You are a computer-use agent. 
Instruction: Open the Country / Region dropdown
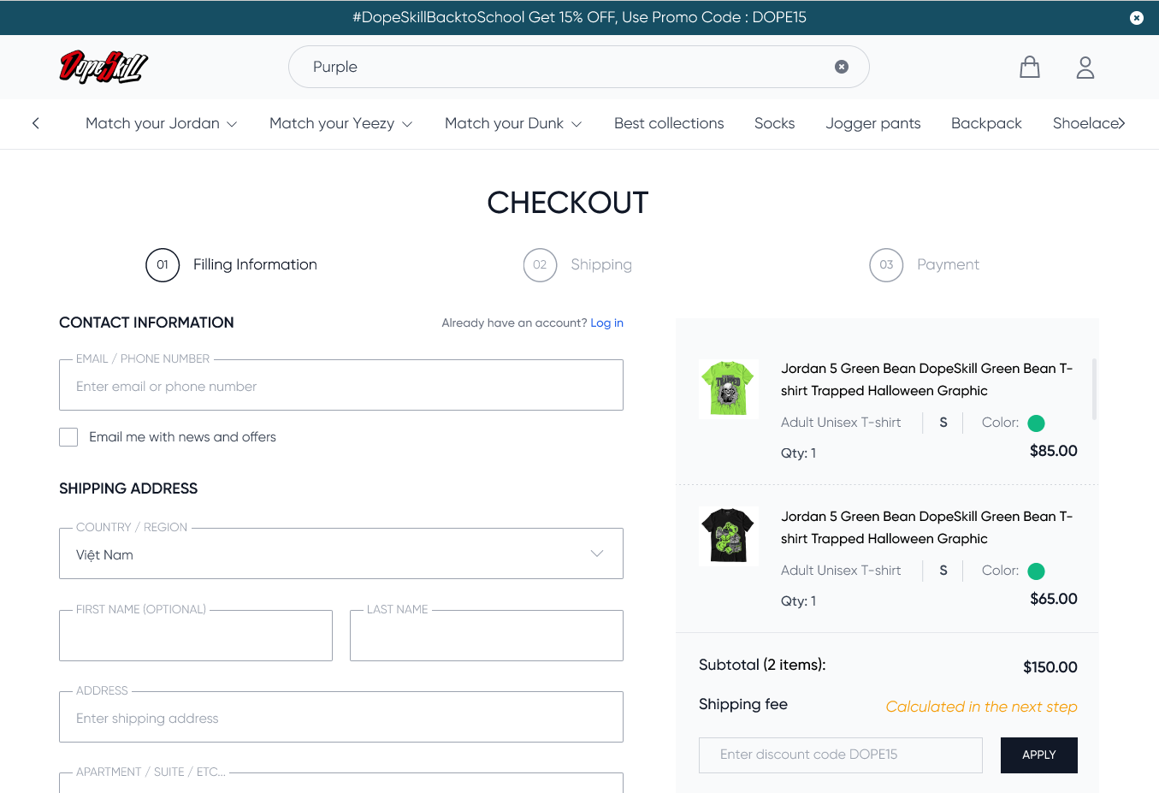point(340,554)
